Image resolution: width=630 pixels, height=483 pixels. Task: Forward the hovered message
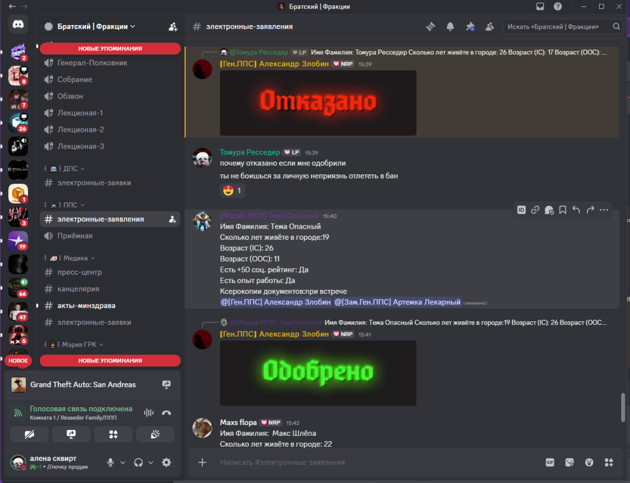click(590, 210)
